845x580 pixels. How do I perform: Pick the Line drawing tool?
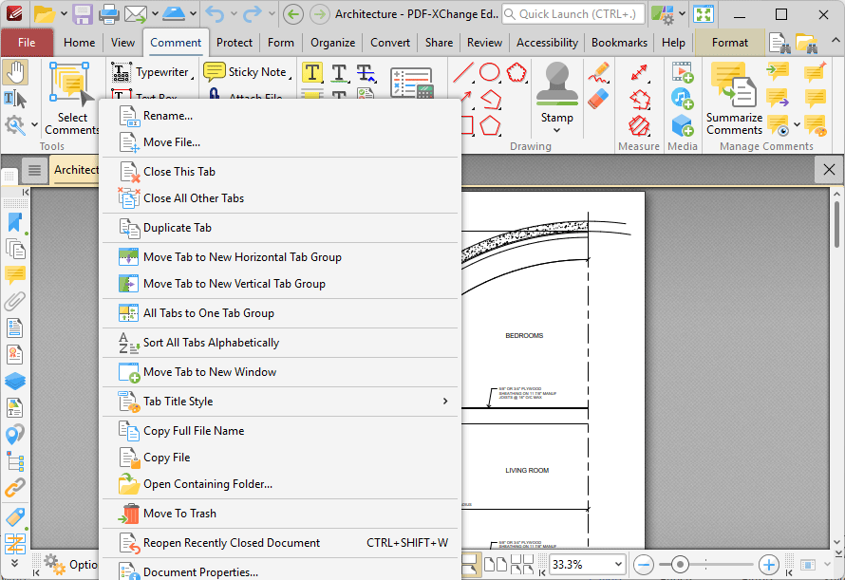463,72
